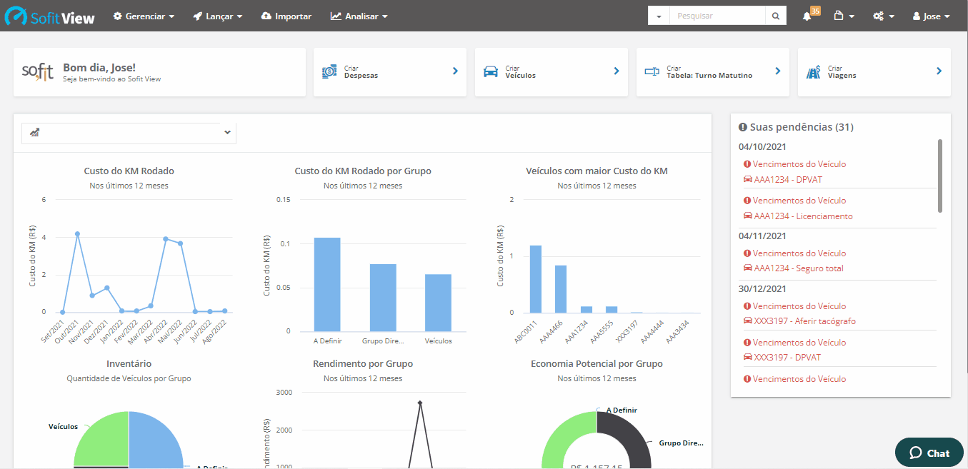The image size is (968, 469).
Task: Open the shopping bag dropdown
Action: point(844,16)
